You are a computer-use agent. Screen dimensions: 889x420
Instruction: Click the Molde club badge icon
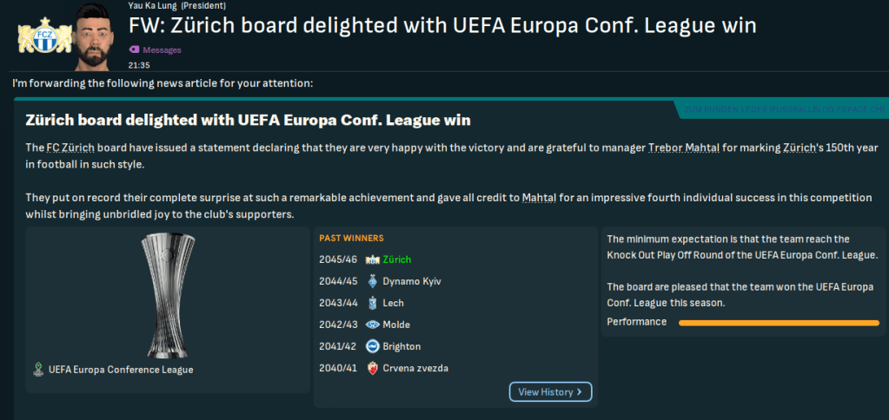373,325
